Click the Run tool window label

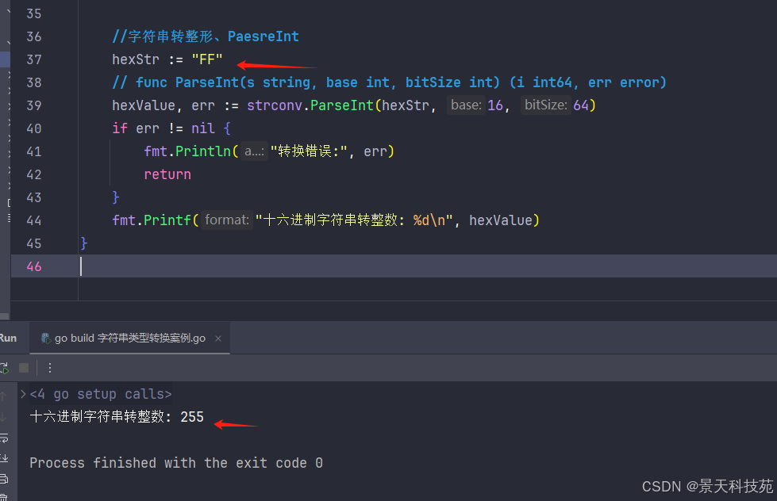pos(8,338)
